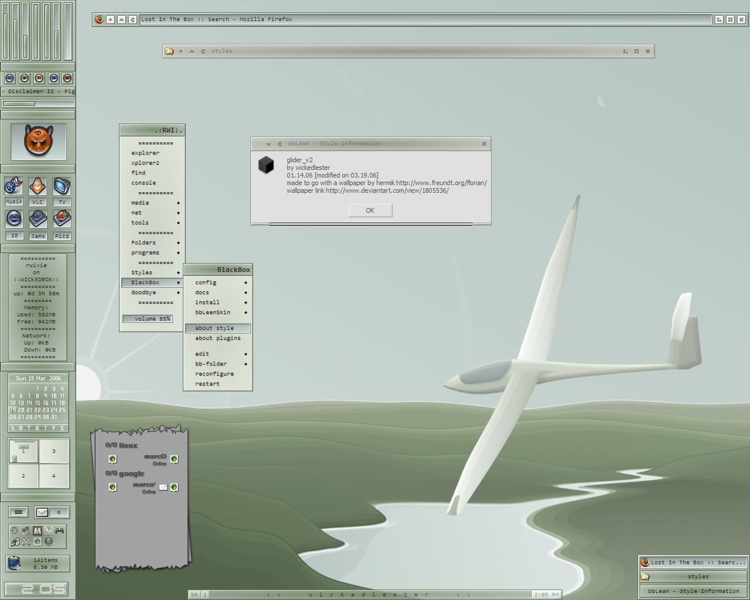
Task: Expand the programs submenu
Action: point(152,253)
